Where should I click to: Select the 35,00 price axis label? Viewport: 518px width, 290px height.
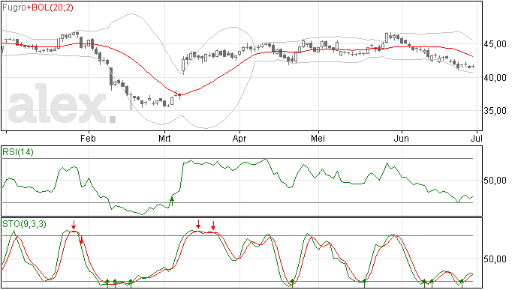pos(495,110)
